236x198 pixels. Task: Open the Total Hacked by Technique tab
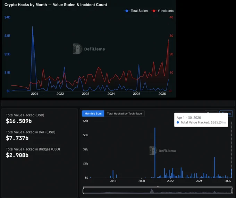(124, 114)
